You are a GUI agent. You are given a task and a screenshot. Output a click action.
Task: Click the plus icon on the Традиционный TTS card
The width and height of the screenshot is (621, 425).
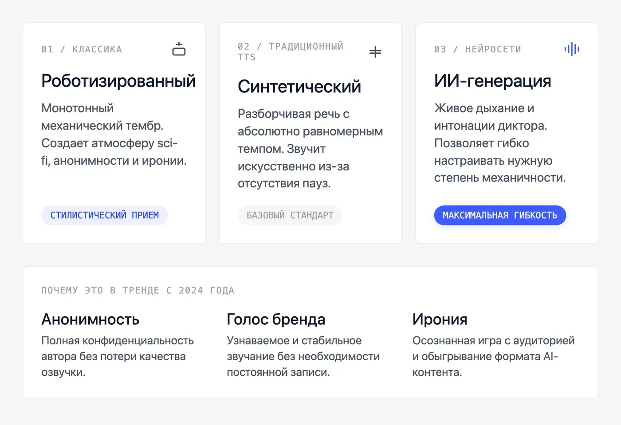point(375,52)
